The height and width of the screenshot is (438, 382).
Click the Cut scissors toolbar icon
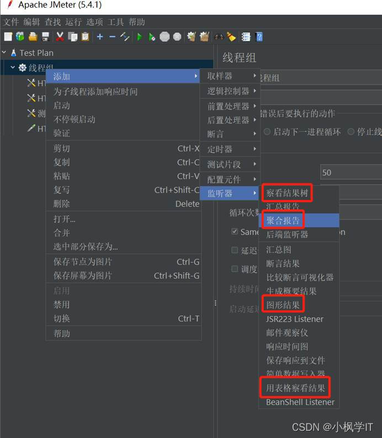coord(60,36)
